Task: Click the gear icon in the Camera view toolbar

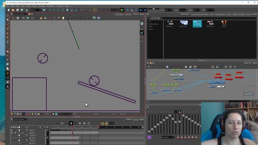Action: tap(18, 18)
